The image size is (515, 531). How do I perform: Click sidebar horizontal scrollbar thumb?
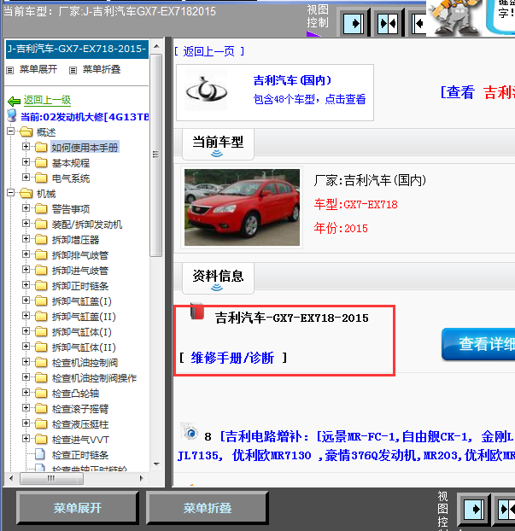point(51,479)
